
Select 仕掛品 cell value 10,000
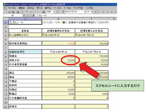[x=59, y=89]
